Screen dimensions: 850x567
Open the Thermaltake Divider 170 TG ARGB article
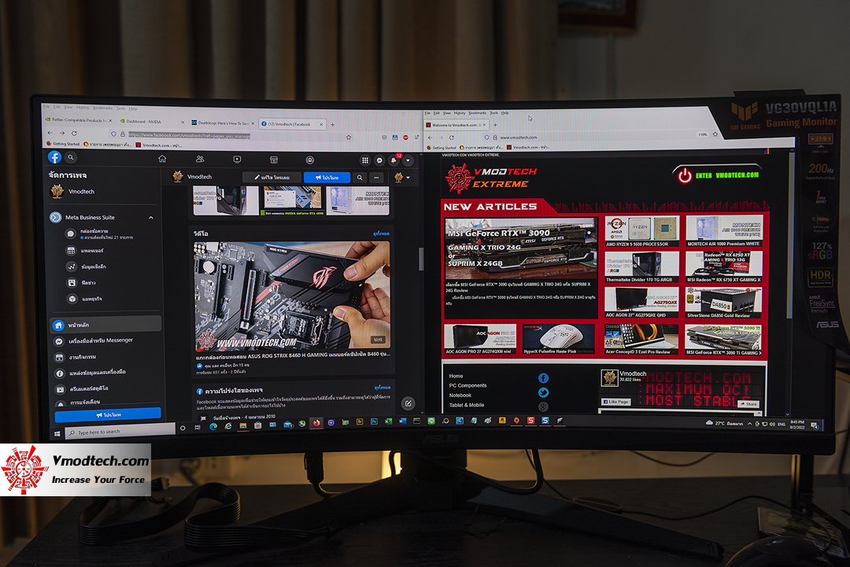641,267
